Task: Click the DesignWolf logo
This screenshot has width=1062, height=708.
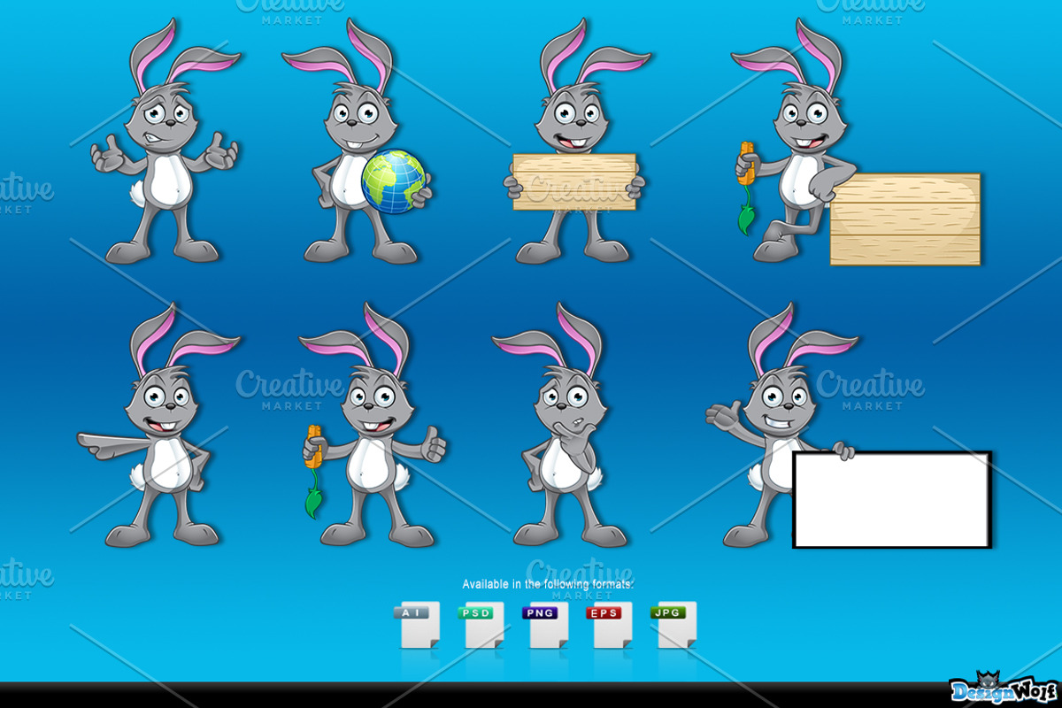Action: 1003,689
